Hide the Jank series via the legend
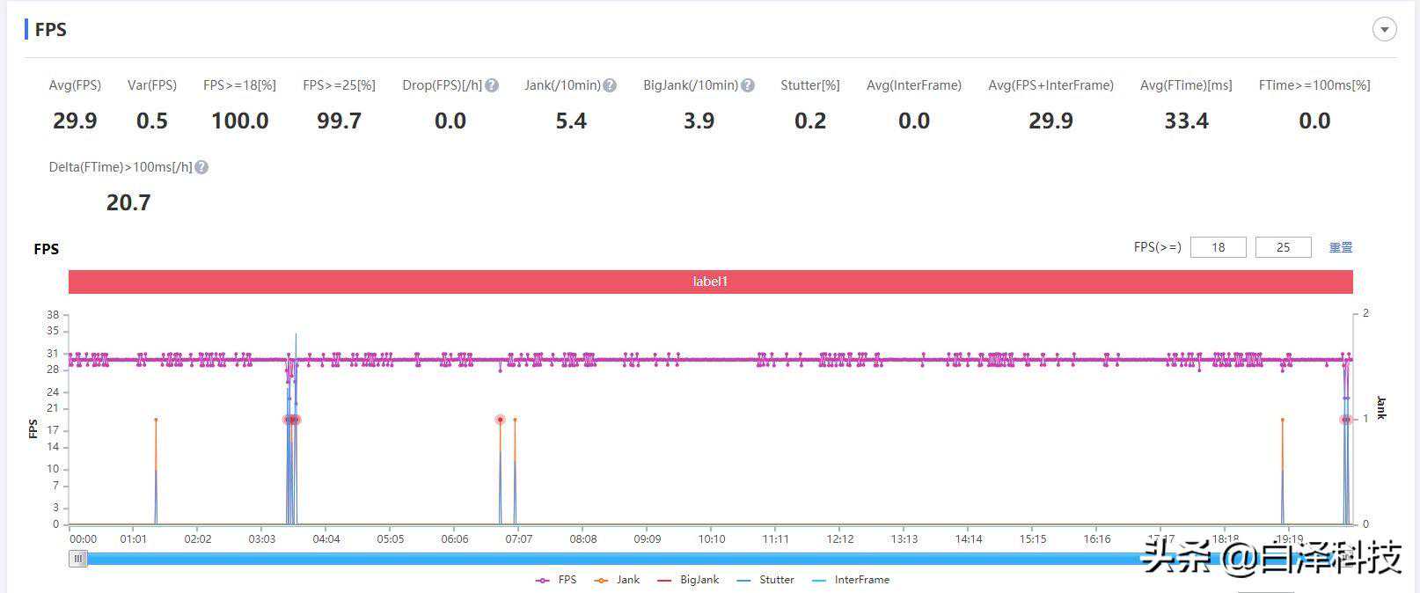Screen dimensions: 1420x593 [617, 580]
